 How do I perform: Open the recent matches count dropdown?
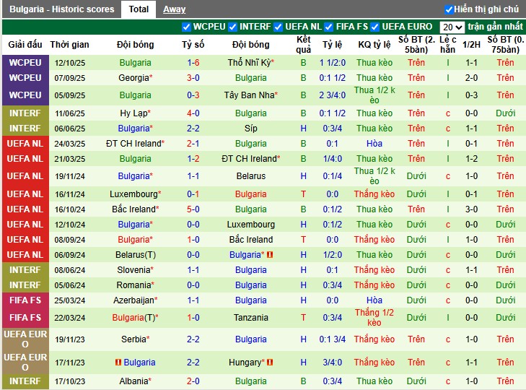(452, 27)
